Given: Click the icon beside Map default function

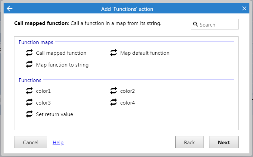Looking at the screenshot, I should 113,53.
